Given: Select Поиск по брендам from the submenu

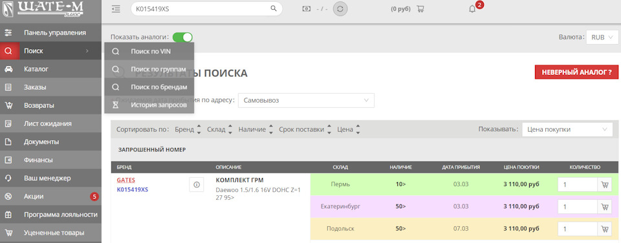Looking at the screenshot, I should coord(149,87).
